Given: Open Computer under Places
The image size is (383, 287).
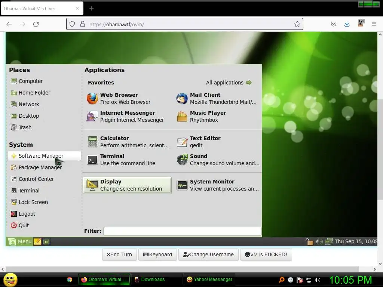Looking at the screenshot, I should pyautogui.click(x=27, y=81).
